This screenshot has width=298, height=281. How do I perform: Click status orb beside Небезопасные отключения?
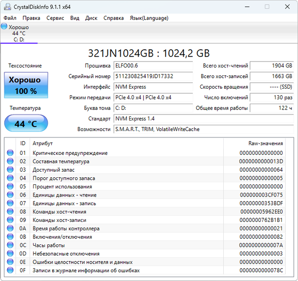click(10, 254)
